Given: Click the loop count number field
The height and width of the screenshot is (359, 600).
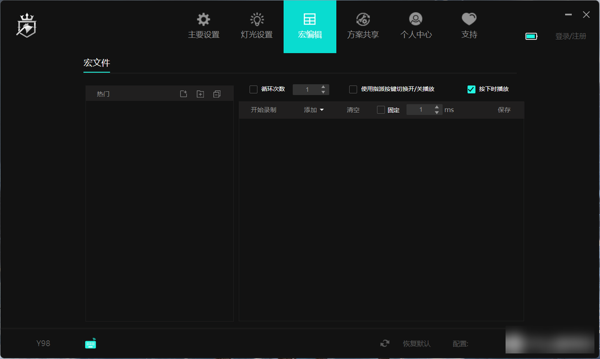Looking at the screenshot, I should click(307, 89).
